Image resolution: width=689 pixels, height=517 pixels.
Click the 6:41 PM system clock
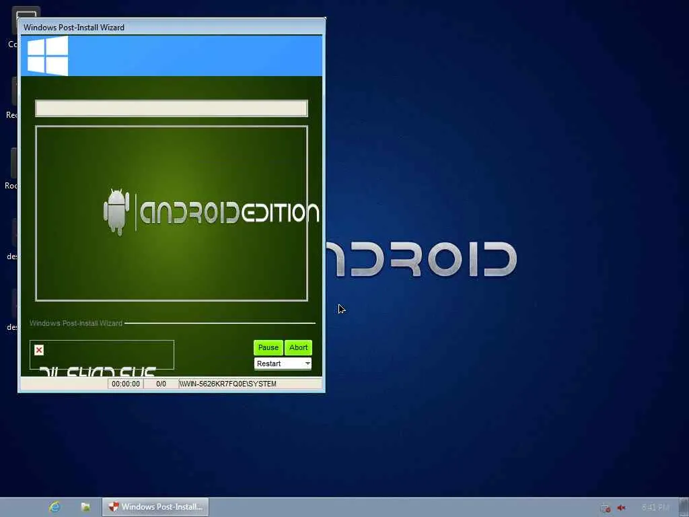pos(655,508)
